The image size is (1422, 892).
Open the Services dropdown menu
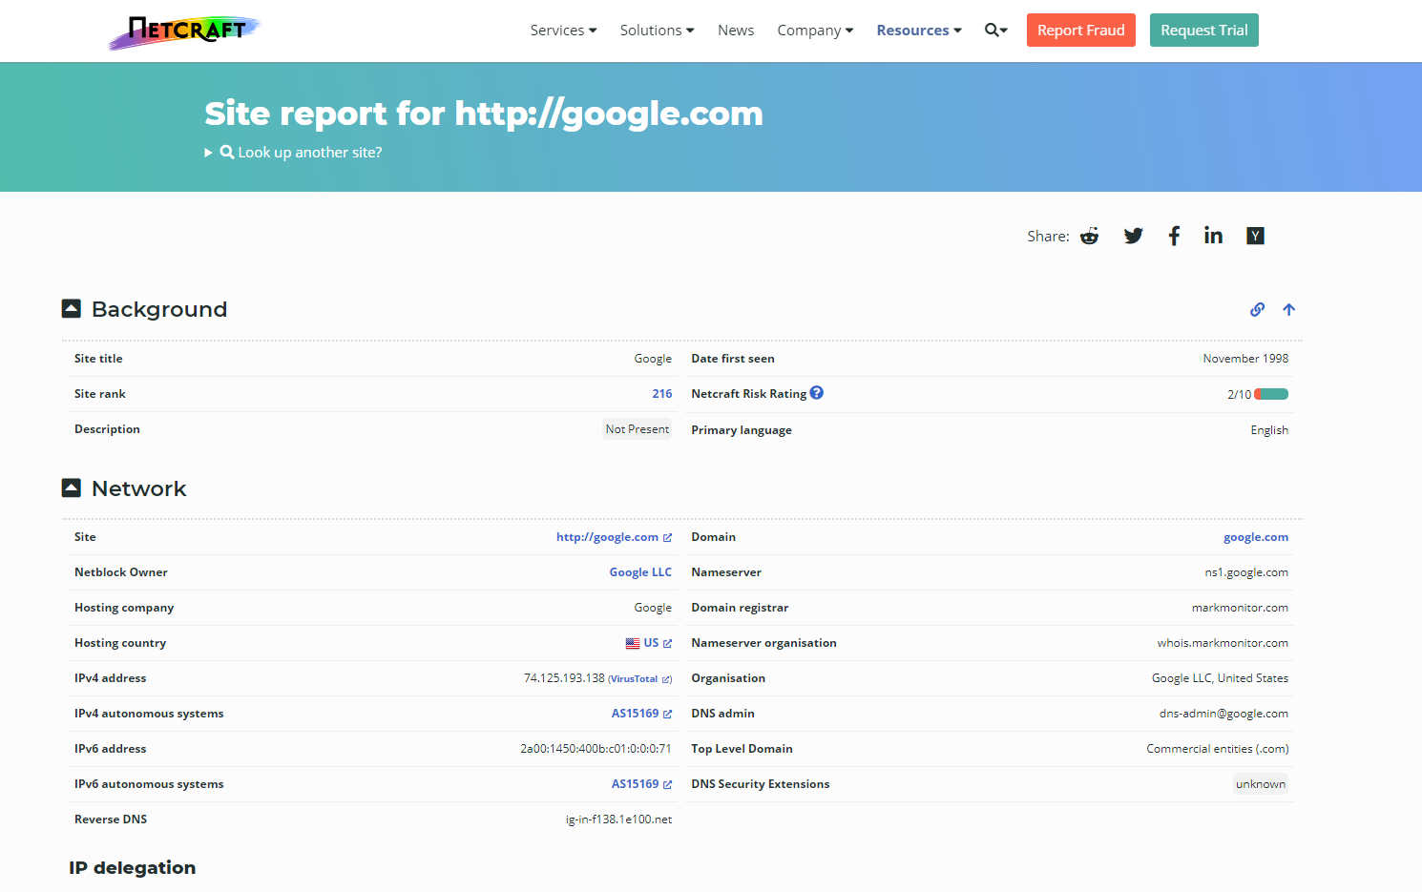point(563,31)
